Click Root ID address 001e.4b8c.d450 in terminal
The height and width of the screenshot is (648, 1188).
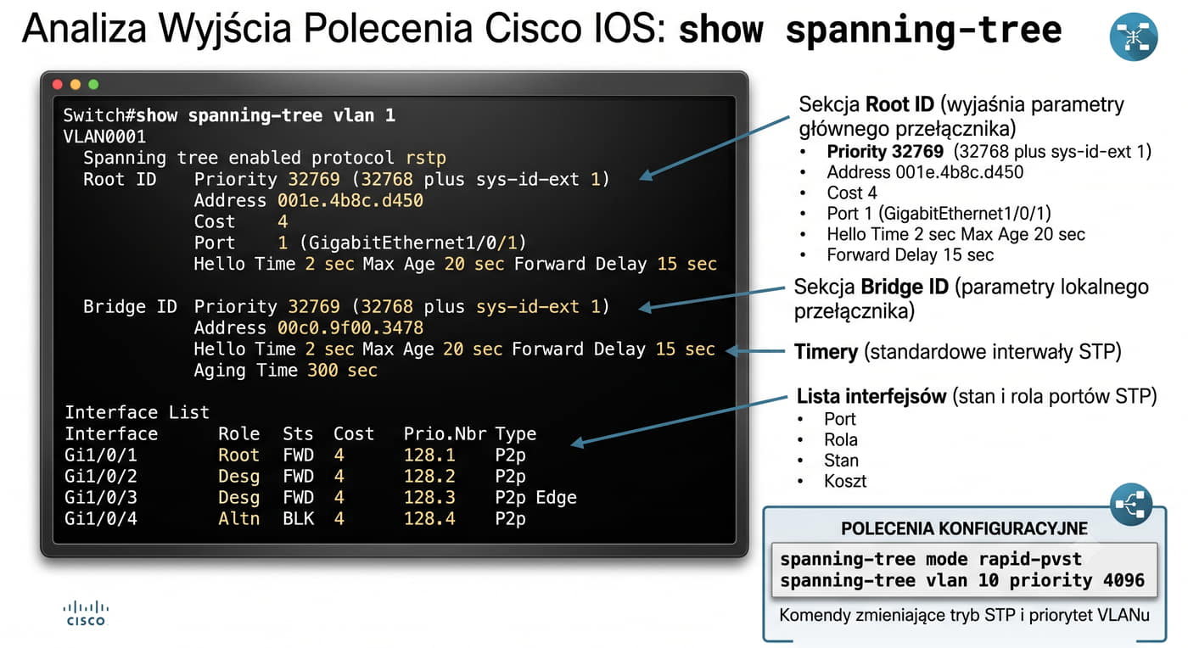coord(350,201)
